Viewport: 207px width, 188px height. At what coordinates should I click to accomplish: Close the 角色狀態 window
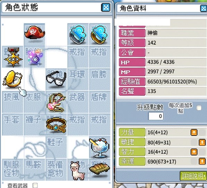coord(106,7)
